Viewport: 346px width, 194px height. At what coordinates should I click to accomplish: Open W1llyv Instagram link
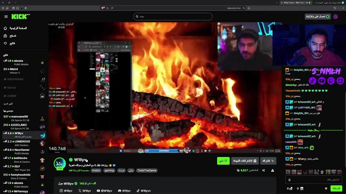click(x=66, y=191)
